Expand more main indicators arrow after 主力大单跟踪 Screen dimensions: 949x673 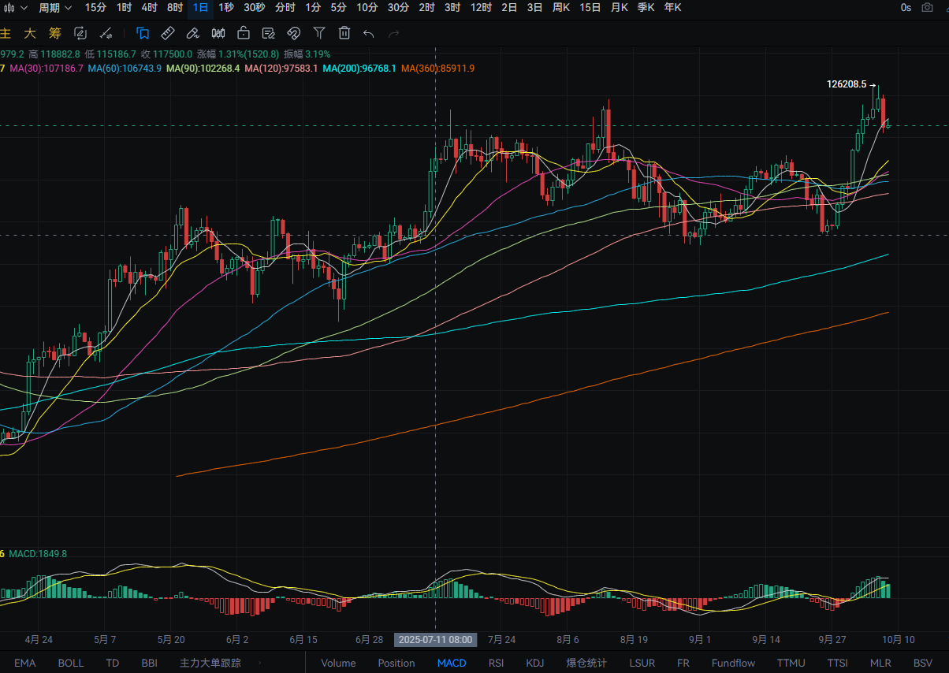click(260, 663)
